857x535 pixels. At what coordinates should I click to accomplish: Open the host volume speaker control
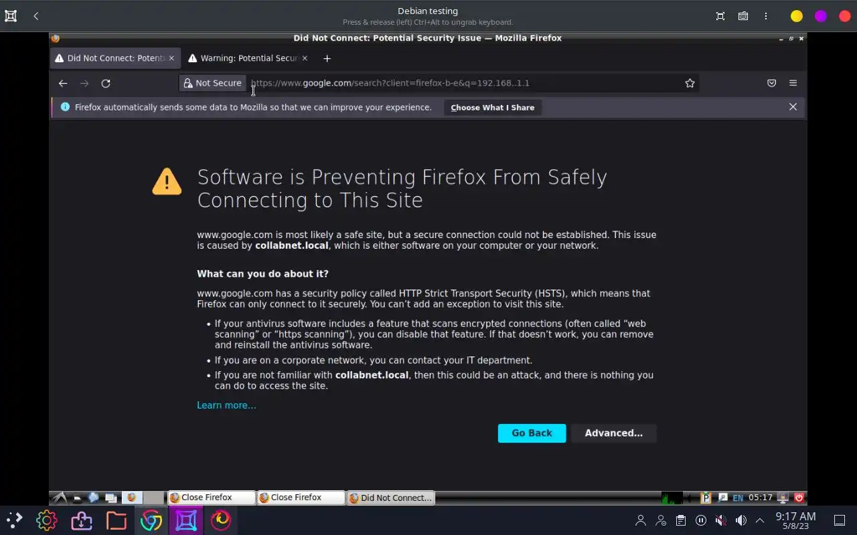tap(741, 520)
